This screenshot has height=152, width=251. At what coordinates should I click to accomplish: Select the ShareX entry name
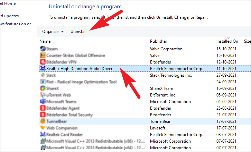(x=53, y=88)
